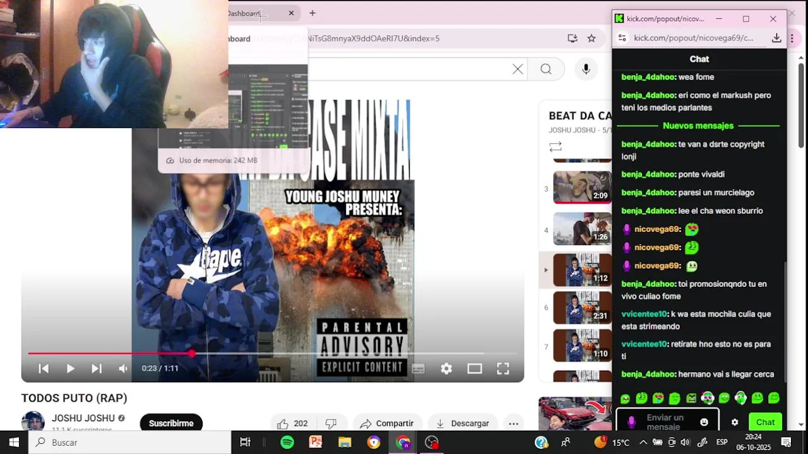Screen dimensions: 808x454
Task: Click the kick.com popout site info icon
Action: (x=622, y=38)
